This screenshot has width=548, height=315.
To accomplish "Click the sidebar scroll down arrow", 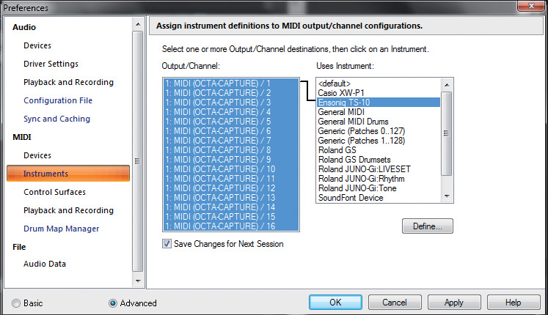I will click(x=138, y=281).
